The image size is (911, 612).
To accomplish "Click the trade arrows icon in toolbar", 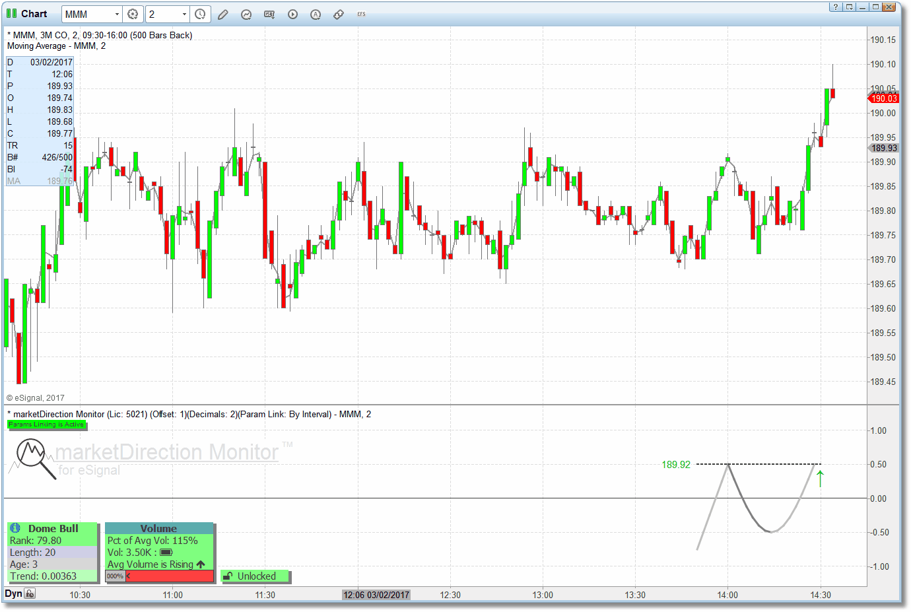I will click(339, 14).
